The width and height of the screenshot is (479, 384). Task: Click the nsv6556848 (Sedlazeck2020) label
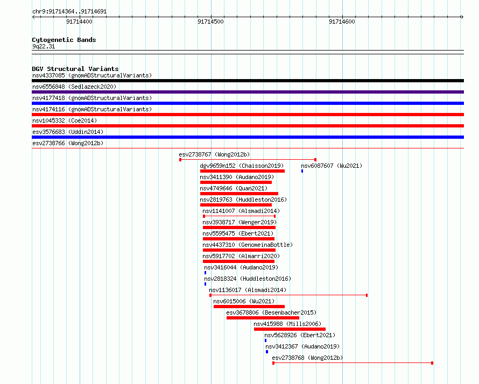(74, 87)
